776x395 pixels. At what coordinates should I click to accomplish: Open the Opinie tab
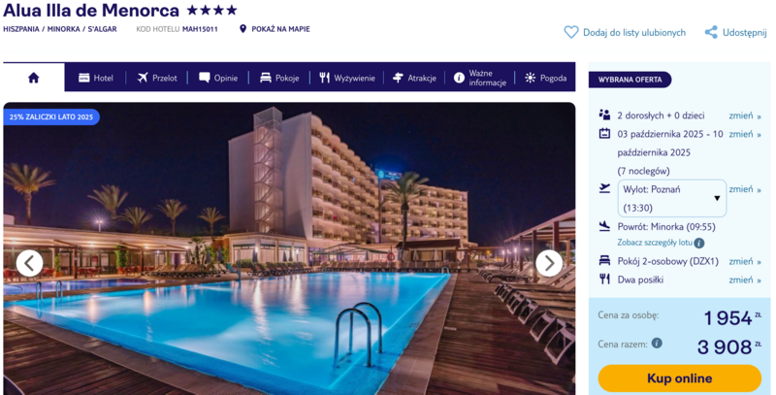click(x=217, y=78)
